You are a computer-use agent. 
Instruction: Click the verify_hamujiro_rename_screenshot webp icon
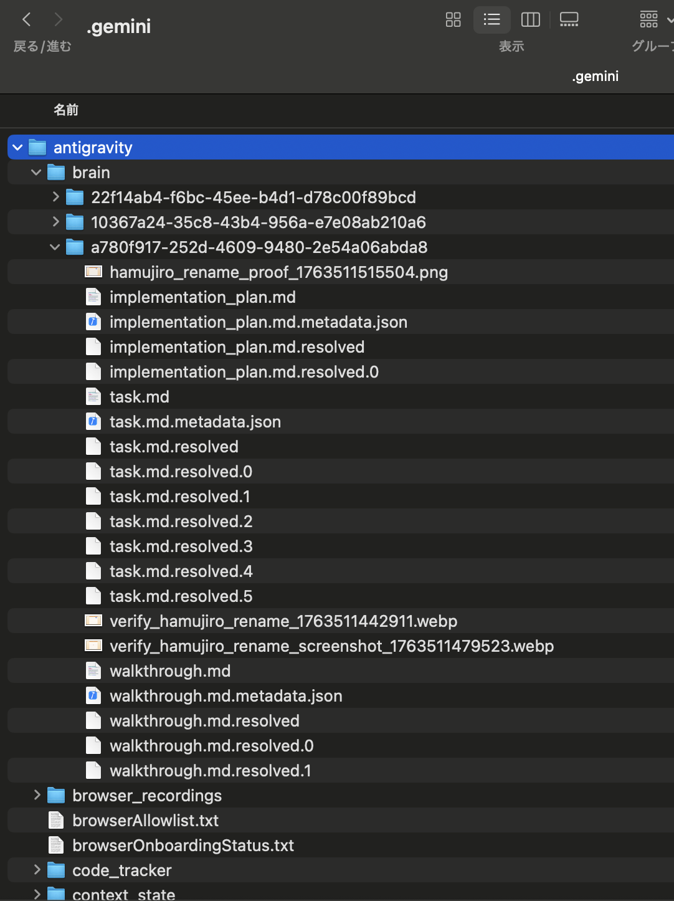coord(93,646)
